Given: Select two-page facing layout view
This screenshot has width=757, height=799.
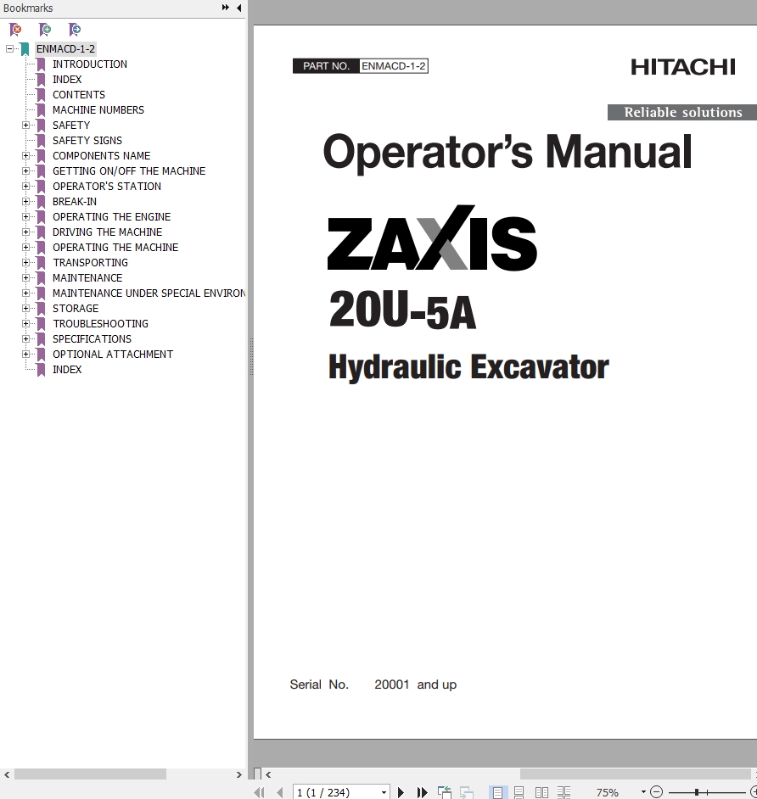Looking at the screenshot, I should coord(541,792).
